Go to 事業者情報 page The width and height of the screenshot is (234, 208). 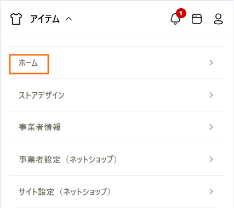tap(117, 127)
